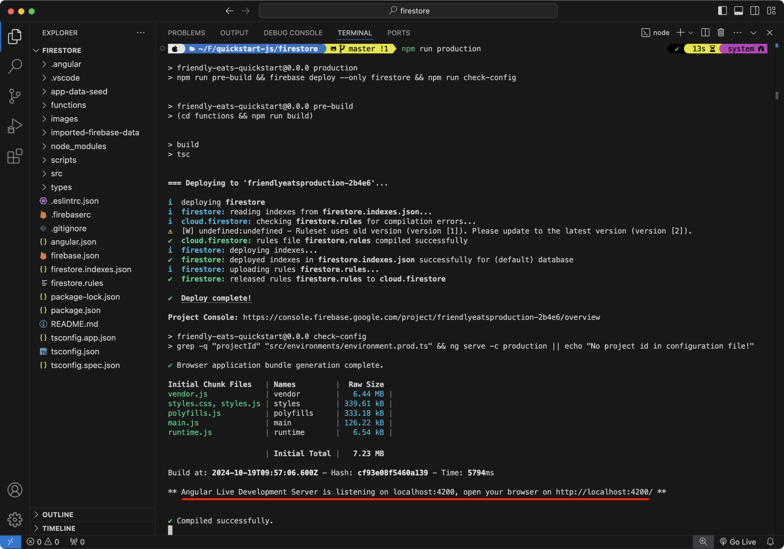Open the Run and Debug view
784x549 pixels.
coord(15,126)
